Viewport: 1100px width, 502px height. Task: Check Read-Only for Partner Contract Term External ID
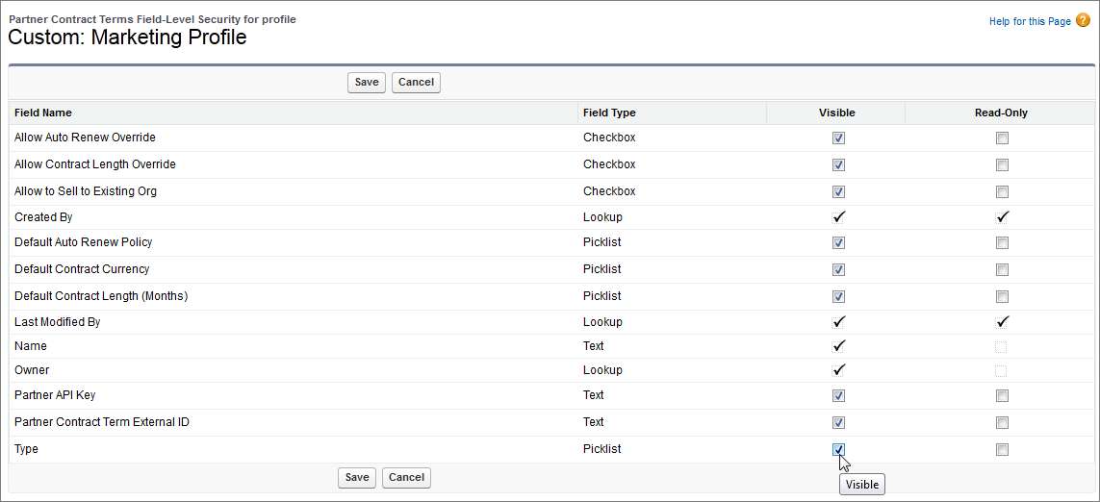1003,422
